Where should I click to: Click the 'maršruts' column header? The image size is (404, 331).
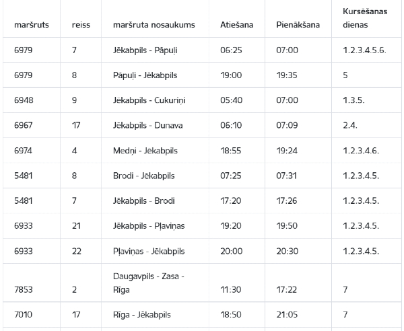[x=32, y=25]
